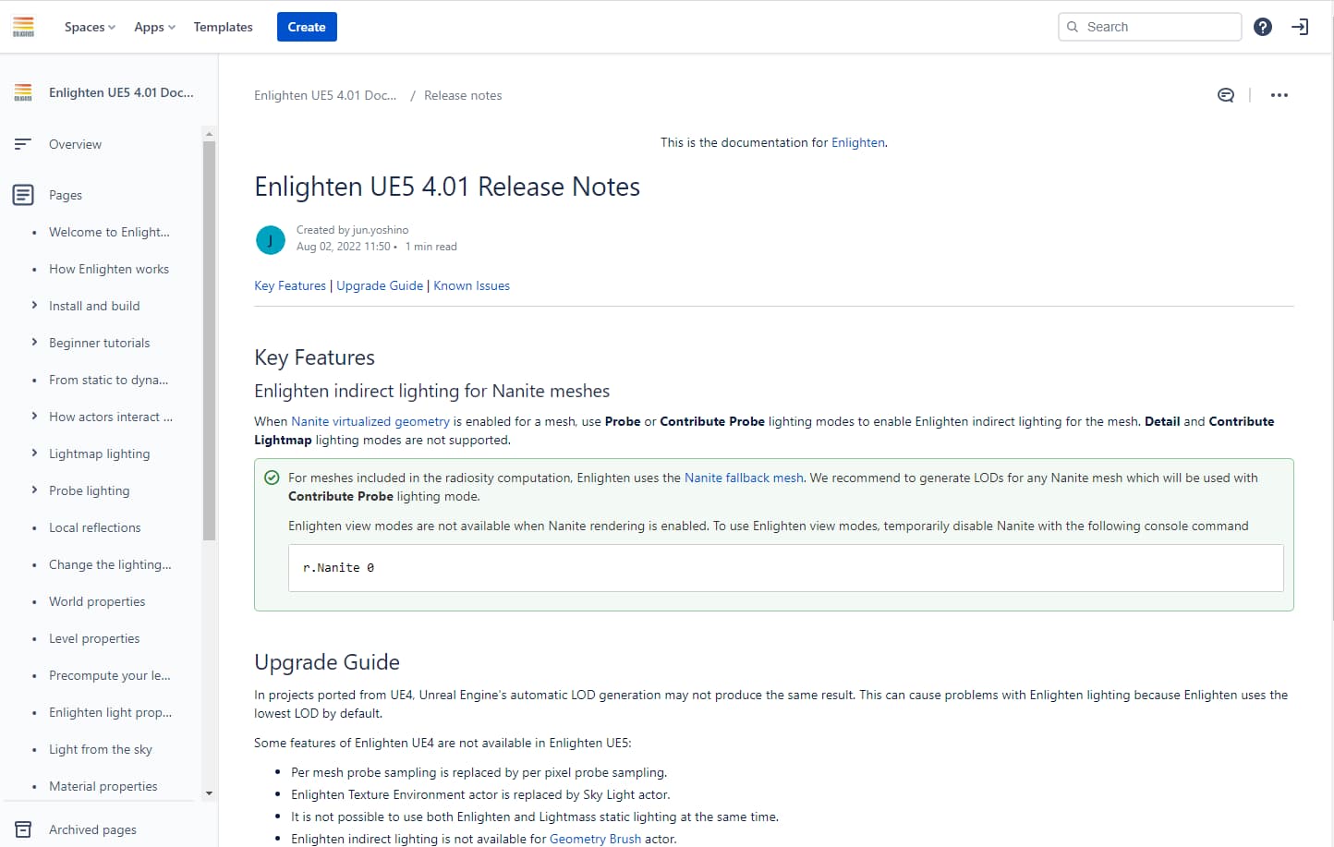Click the Overview icon in the sidebar
Image resolution: width=1334 pixels, height=847 pixels.
pos(22,144)
